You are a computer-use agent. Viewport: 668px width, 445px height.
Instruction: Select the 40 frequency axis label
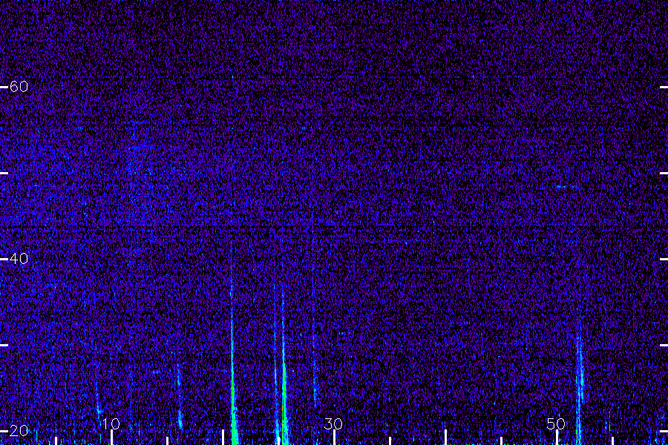19,259
